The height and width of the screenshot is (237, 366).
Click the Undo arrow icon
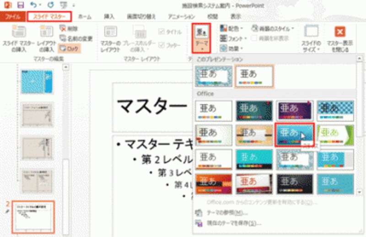33,5
